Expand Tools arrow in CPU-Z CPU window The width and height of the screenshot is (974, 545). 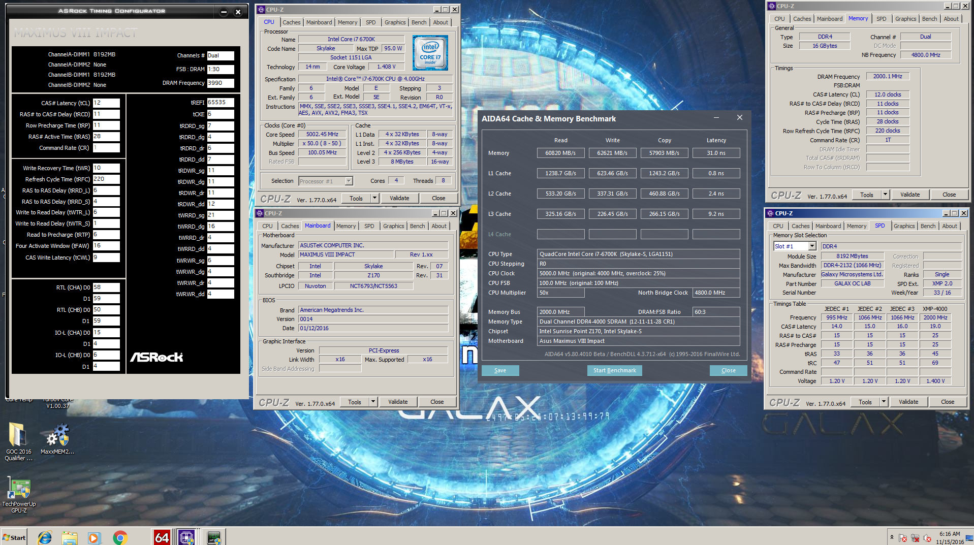point(375,198)
